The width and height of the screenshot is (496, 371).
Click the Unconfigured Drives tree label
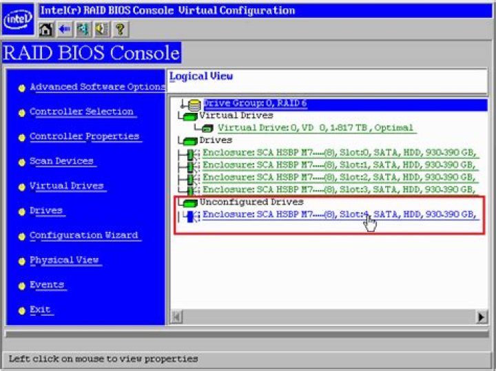pyautogui.click(x=251, y=202)
